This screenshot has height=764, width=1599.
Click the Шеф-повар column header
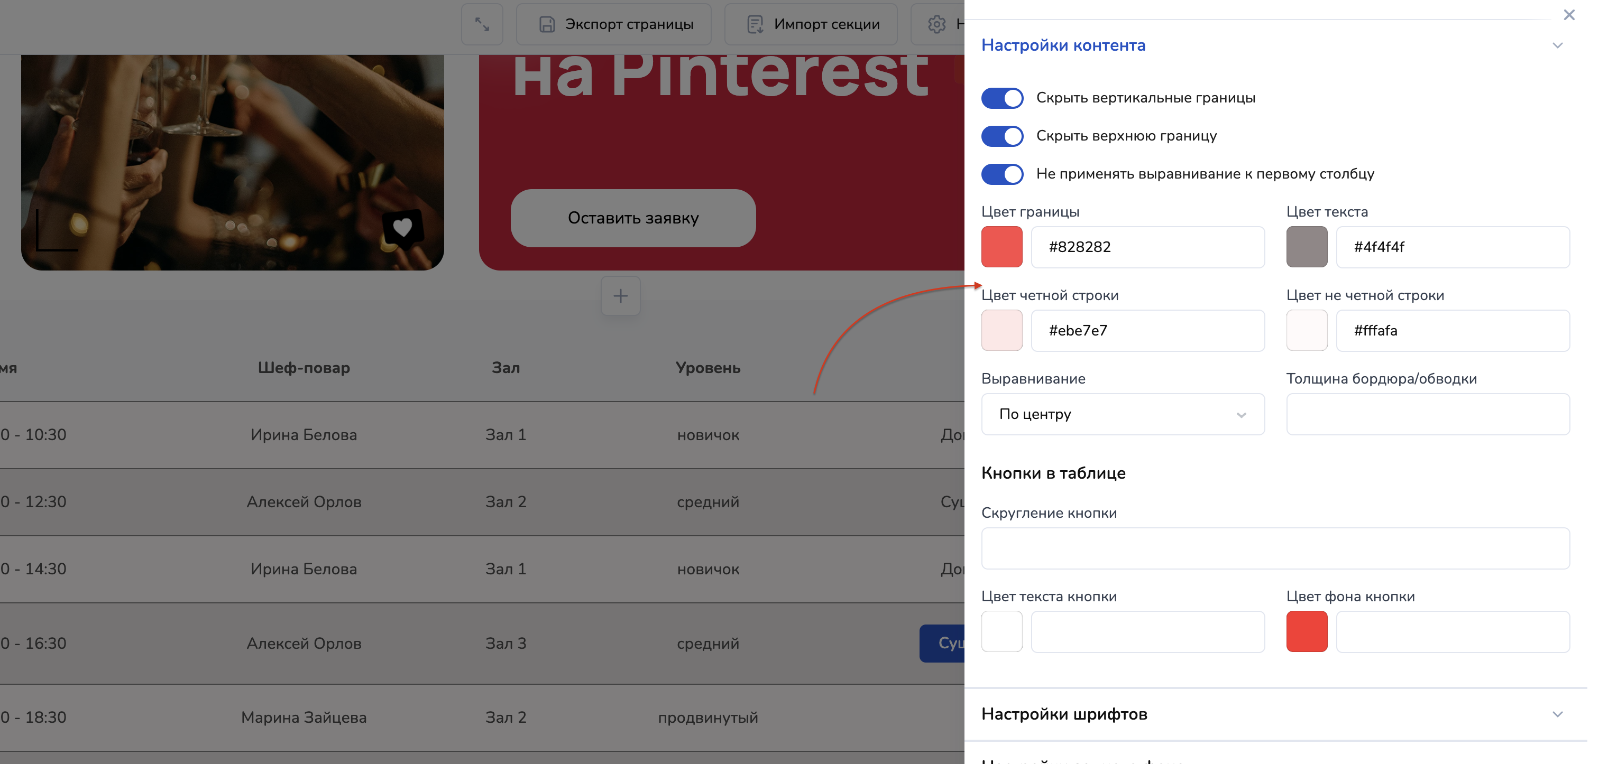tap(304, 368)
